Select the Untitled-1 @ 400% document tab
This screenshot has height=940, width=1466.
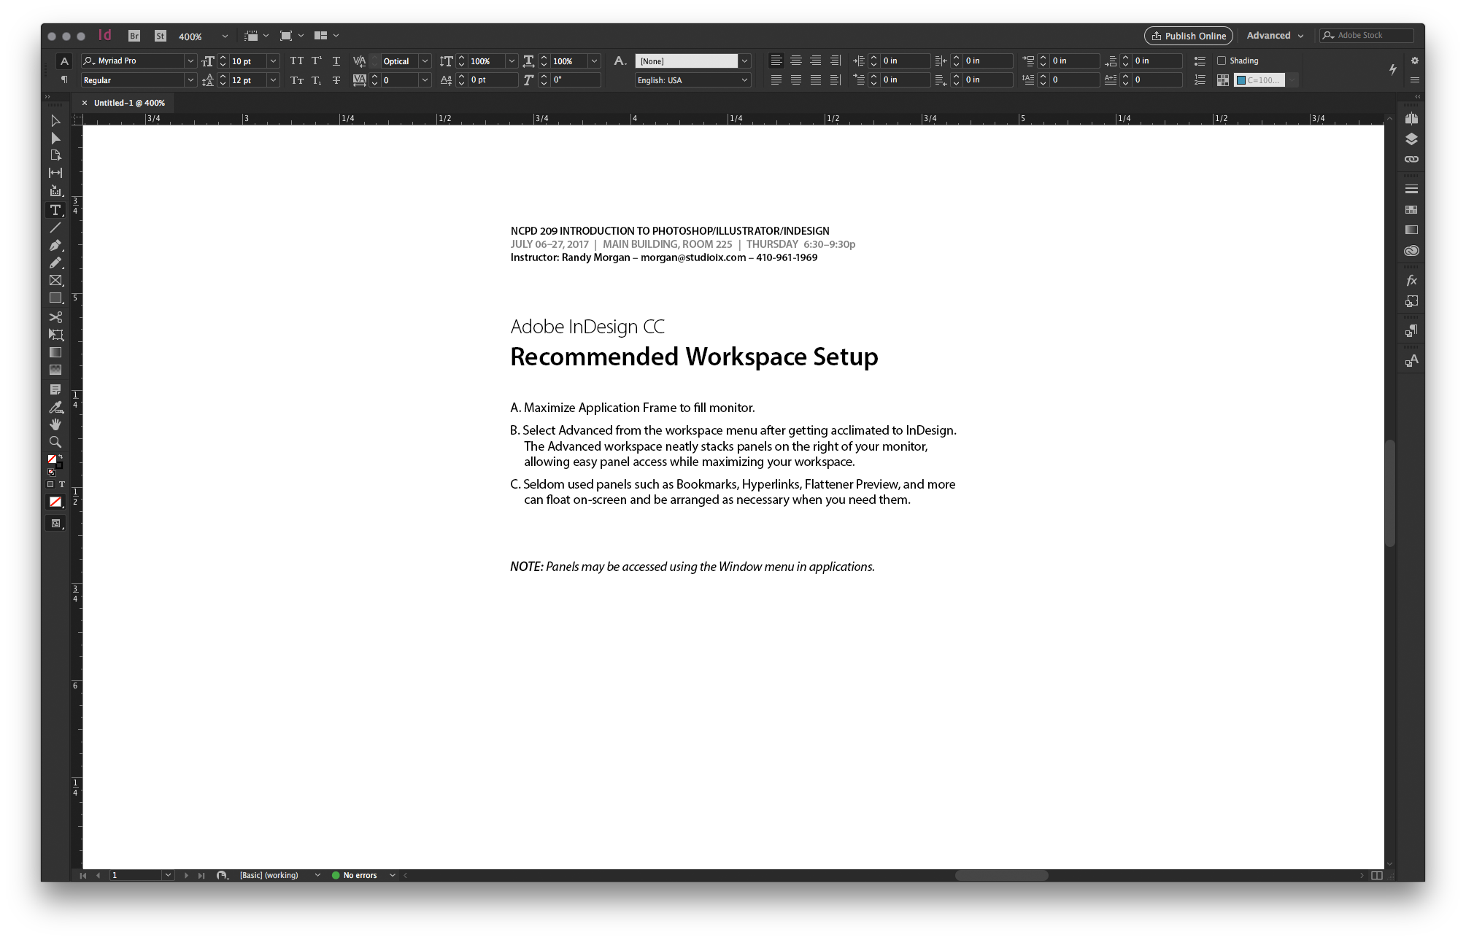[x=129, y=103]
